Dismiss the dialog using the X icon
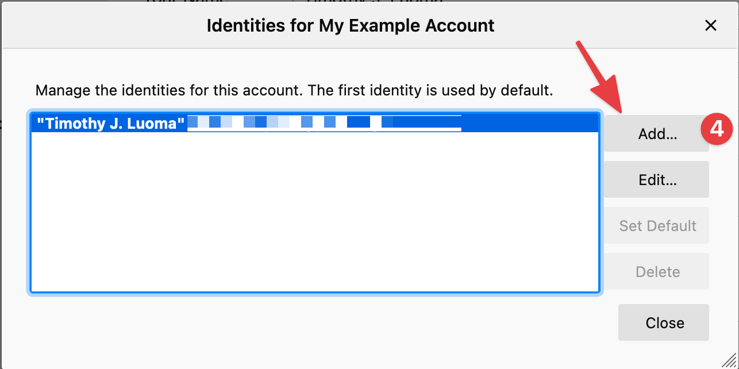 pyautogui.click(x=711, y=25)
